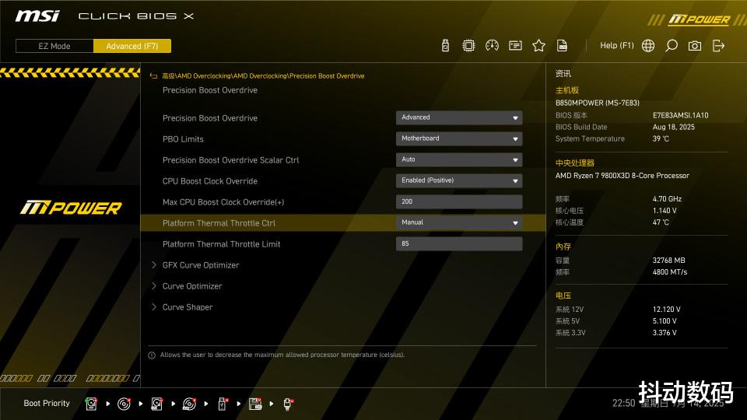Click the info circle beside help description

click(x=152, y=355)
